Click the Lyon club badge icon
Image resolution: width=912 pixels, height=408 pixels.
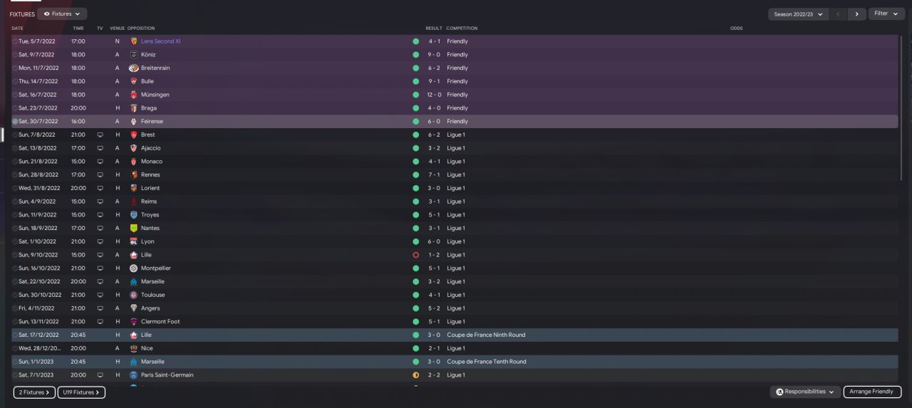(x=133, y=241)
